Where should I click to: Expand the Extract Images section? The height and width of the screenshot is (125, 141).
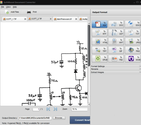tap(116, 72)
